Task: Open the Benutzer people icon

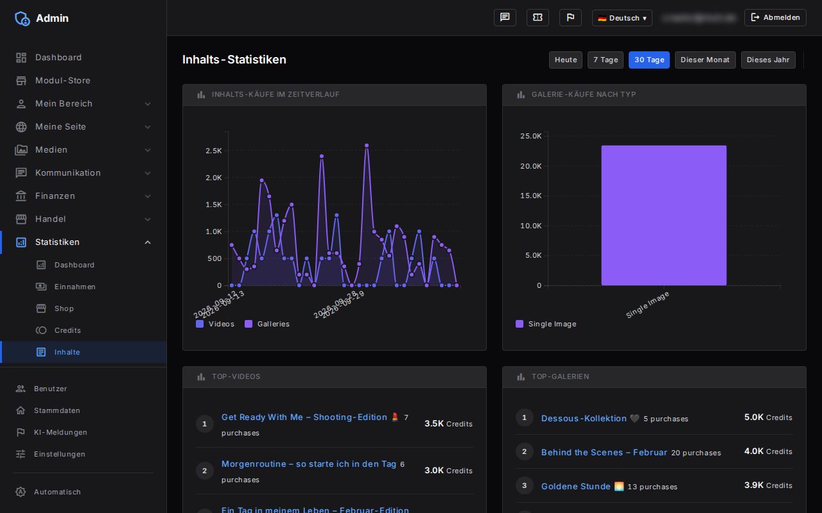Action: tap(21, 389)
